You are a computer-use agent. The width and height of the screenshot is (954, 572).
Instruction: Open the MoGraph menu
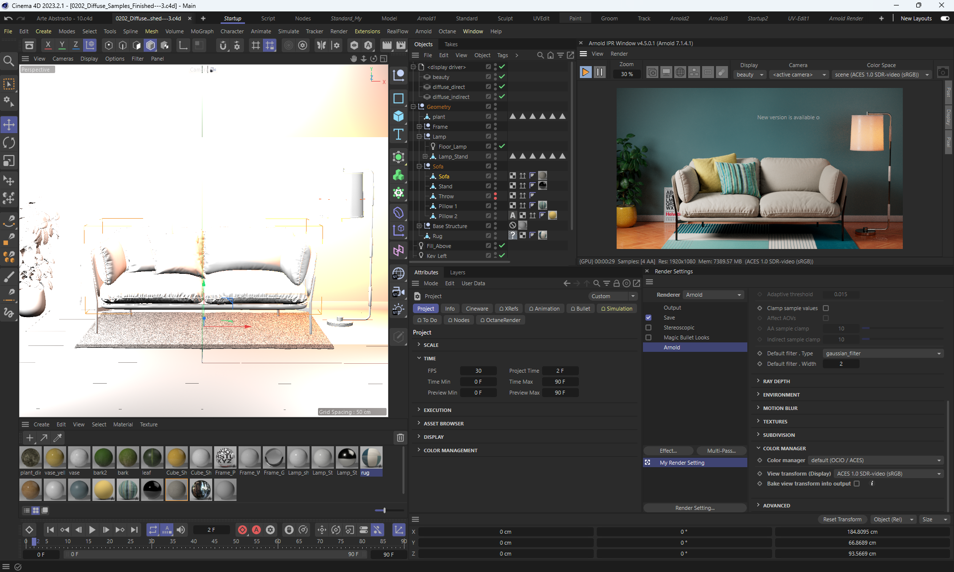pyautogui.click(x=202, y=31)
